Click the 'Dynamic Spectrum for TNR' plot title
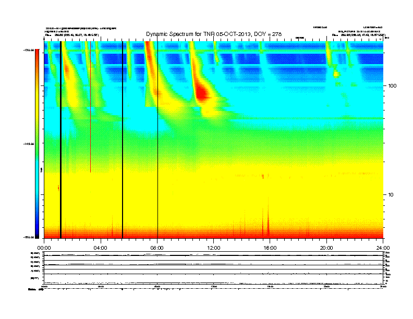 tap(214, 34)
